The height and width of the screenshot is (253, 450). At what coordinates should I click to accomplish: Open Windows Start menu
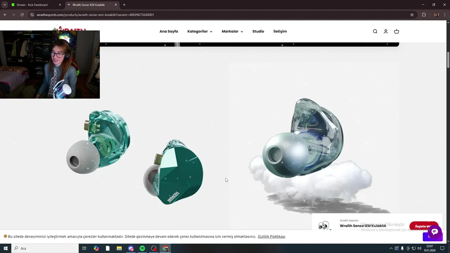pyautogui.click(x=6, y=248)
